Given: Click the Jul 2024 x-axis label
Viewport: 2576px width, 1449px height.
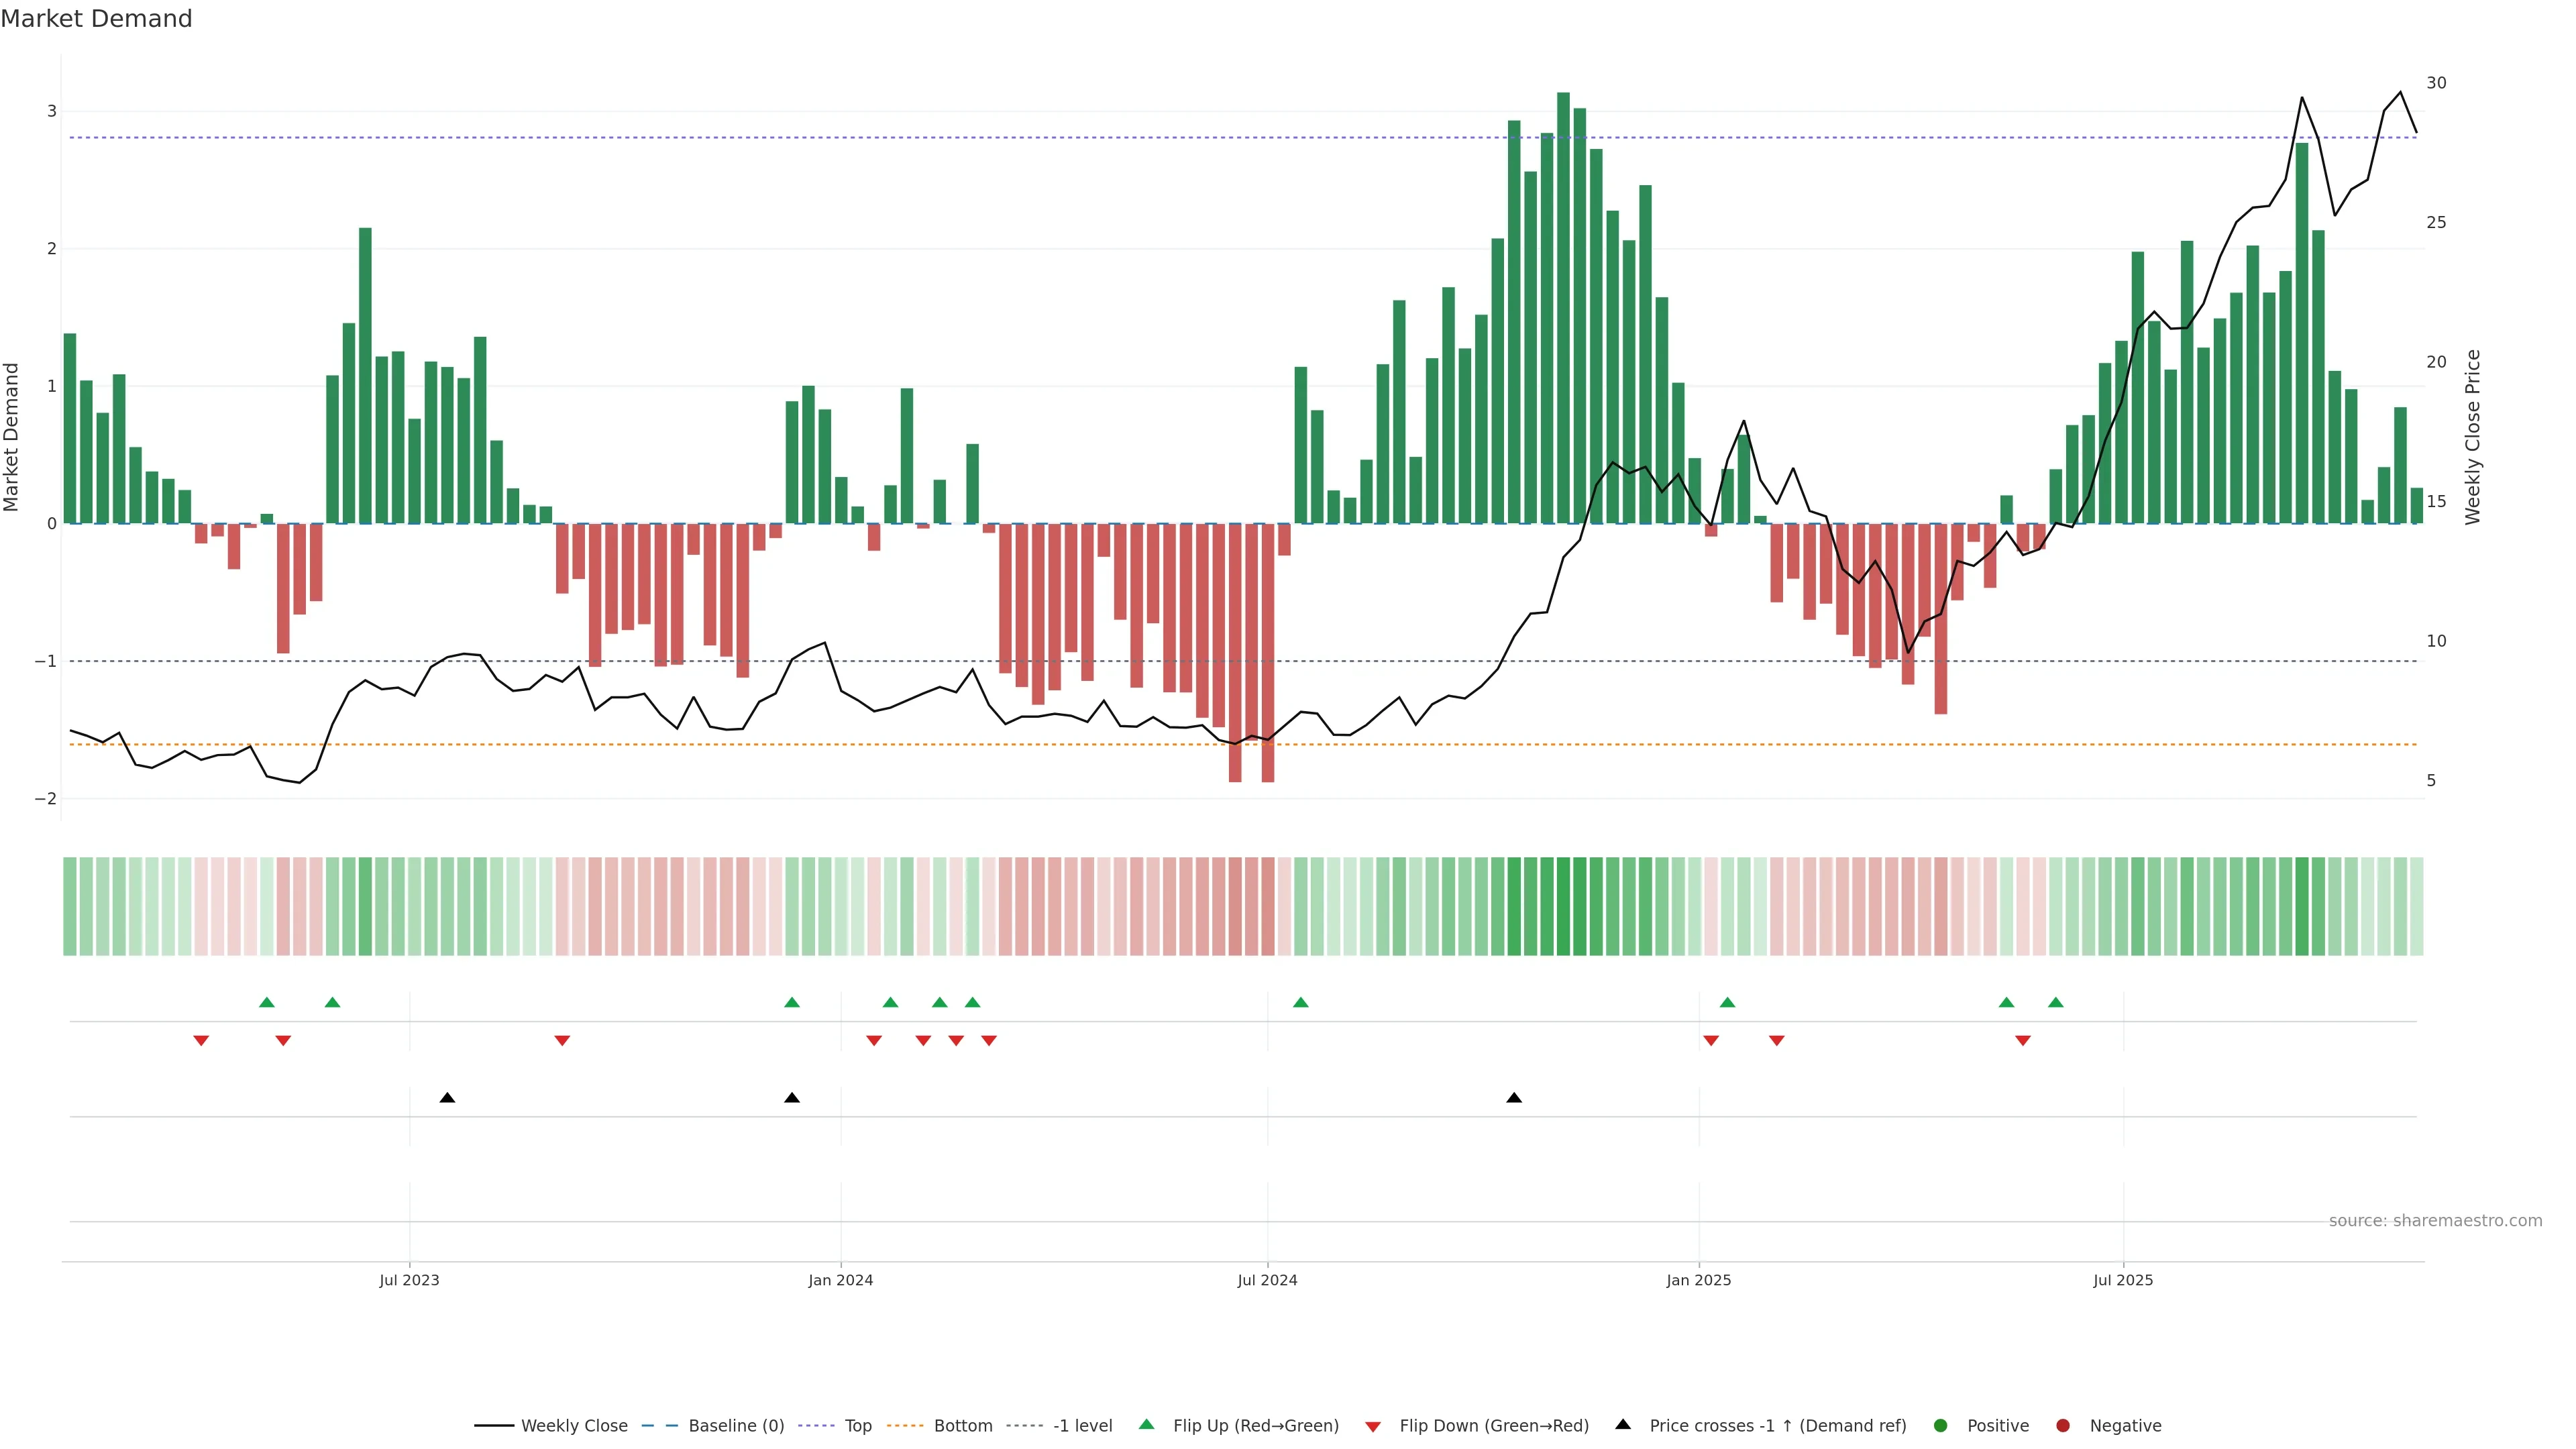Looking at the screenshot, I should click(x=1267, y=1280).
